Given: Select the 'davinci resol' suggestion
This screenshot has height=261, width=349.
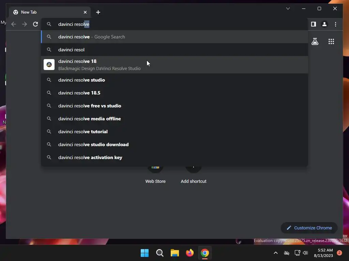Looking at the screenshot, I should 175,50.
